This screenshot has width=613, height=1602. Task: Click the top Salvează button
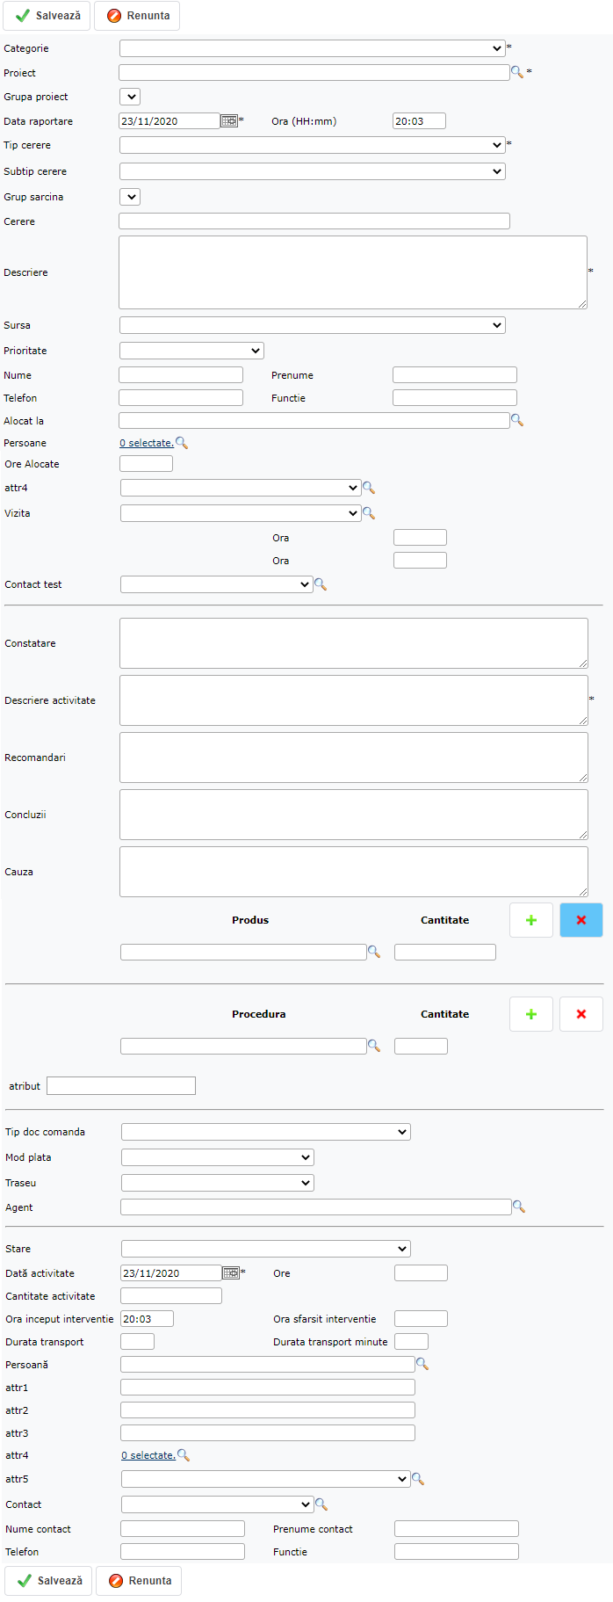pyautogui.click(x=47, y=16)
